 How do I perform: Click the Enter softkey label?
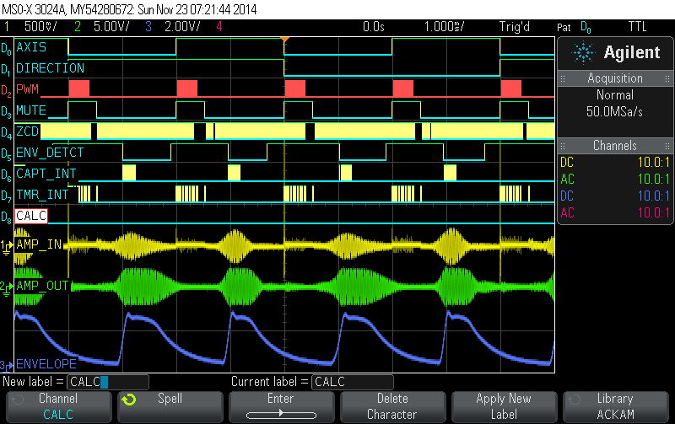click(281, 399)
